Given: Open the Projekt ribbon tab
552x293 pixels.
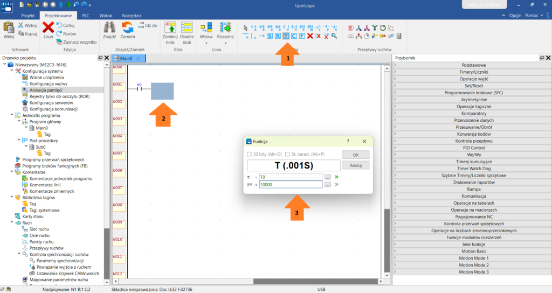Looking at the screenshot, I should coord(28,16).
